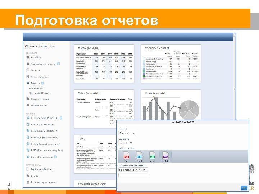Click the REF3a Impact template icon
Viewport: 259px width, 194px height.
pyautogui.click(x=28, y=137)
